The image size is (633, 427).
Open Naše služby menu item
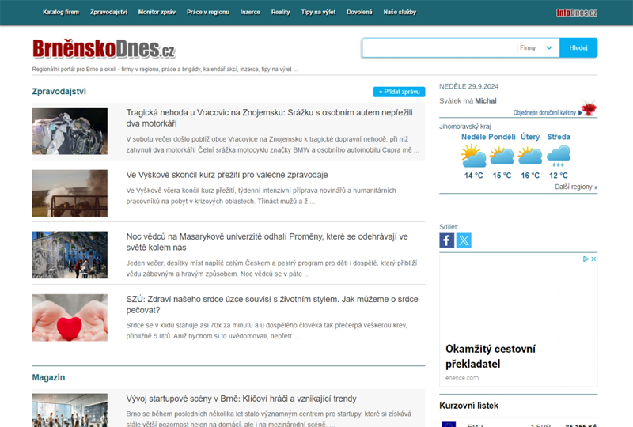(400, 12)
